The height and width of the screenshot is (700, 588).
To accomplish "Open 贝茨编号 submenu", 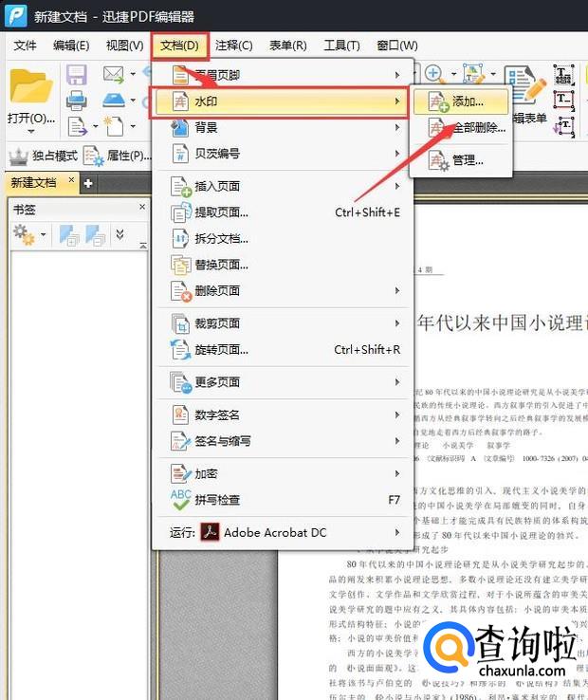I will 283,154.
